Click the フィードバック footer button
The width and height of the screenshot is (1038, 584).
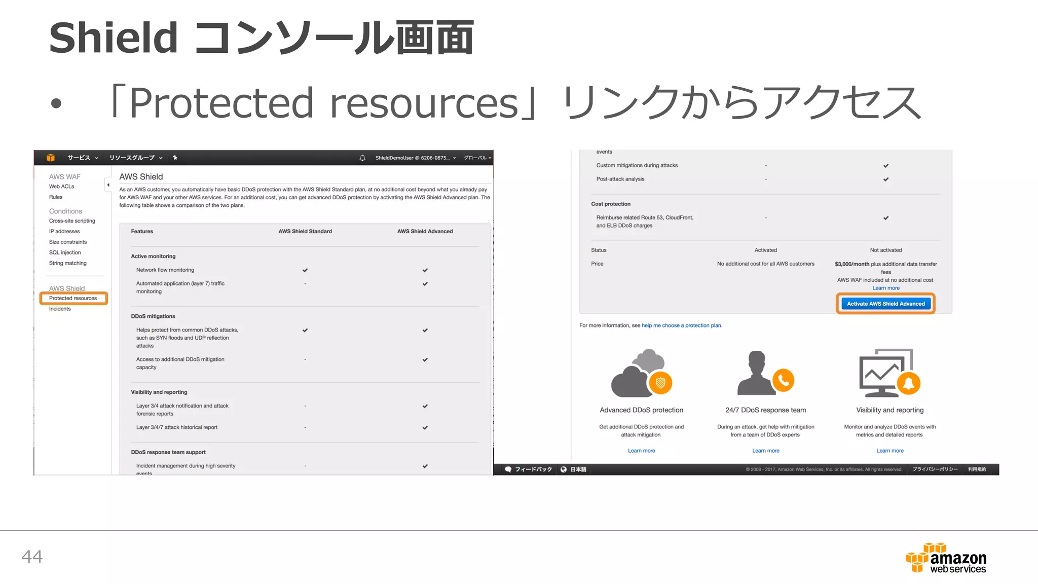point(528,469)
